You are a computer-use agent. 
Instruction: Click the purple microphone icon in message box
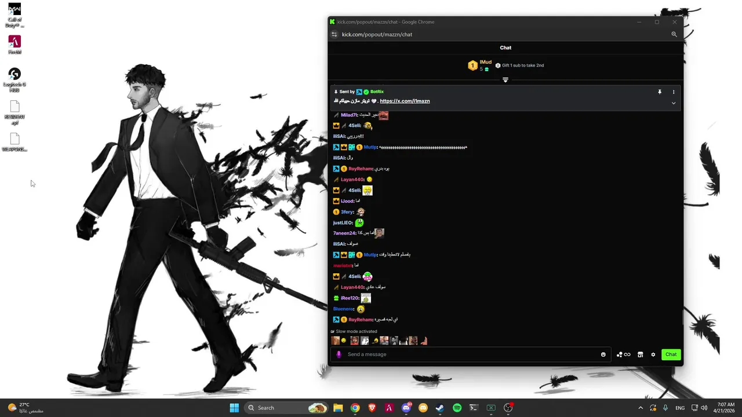point(339,354)
